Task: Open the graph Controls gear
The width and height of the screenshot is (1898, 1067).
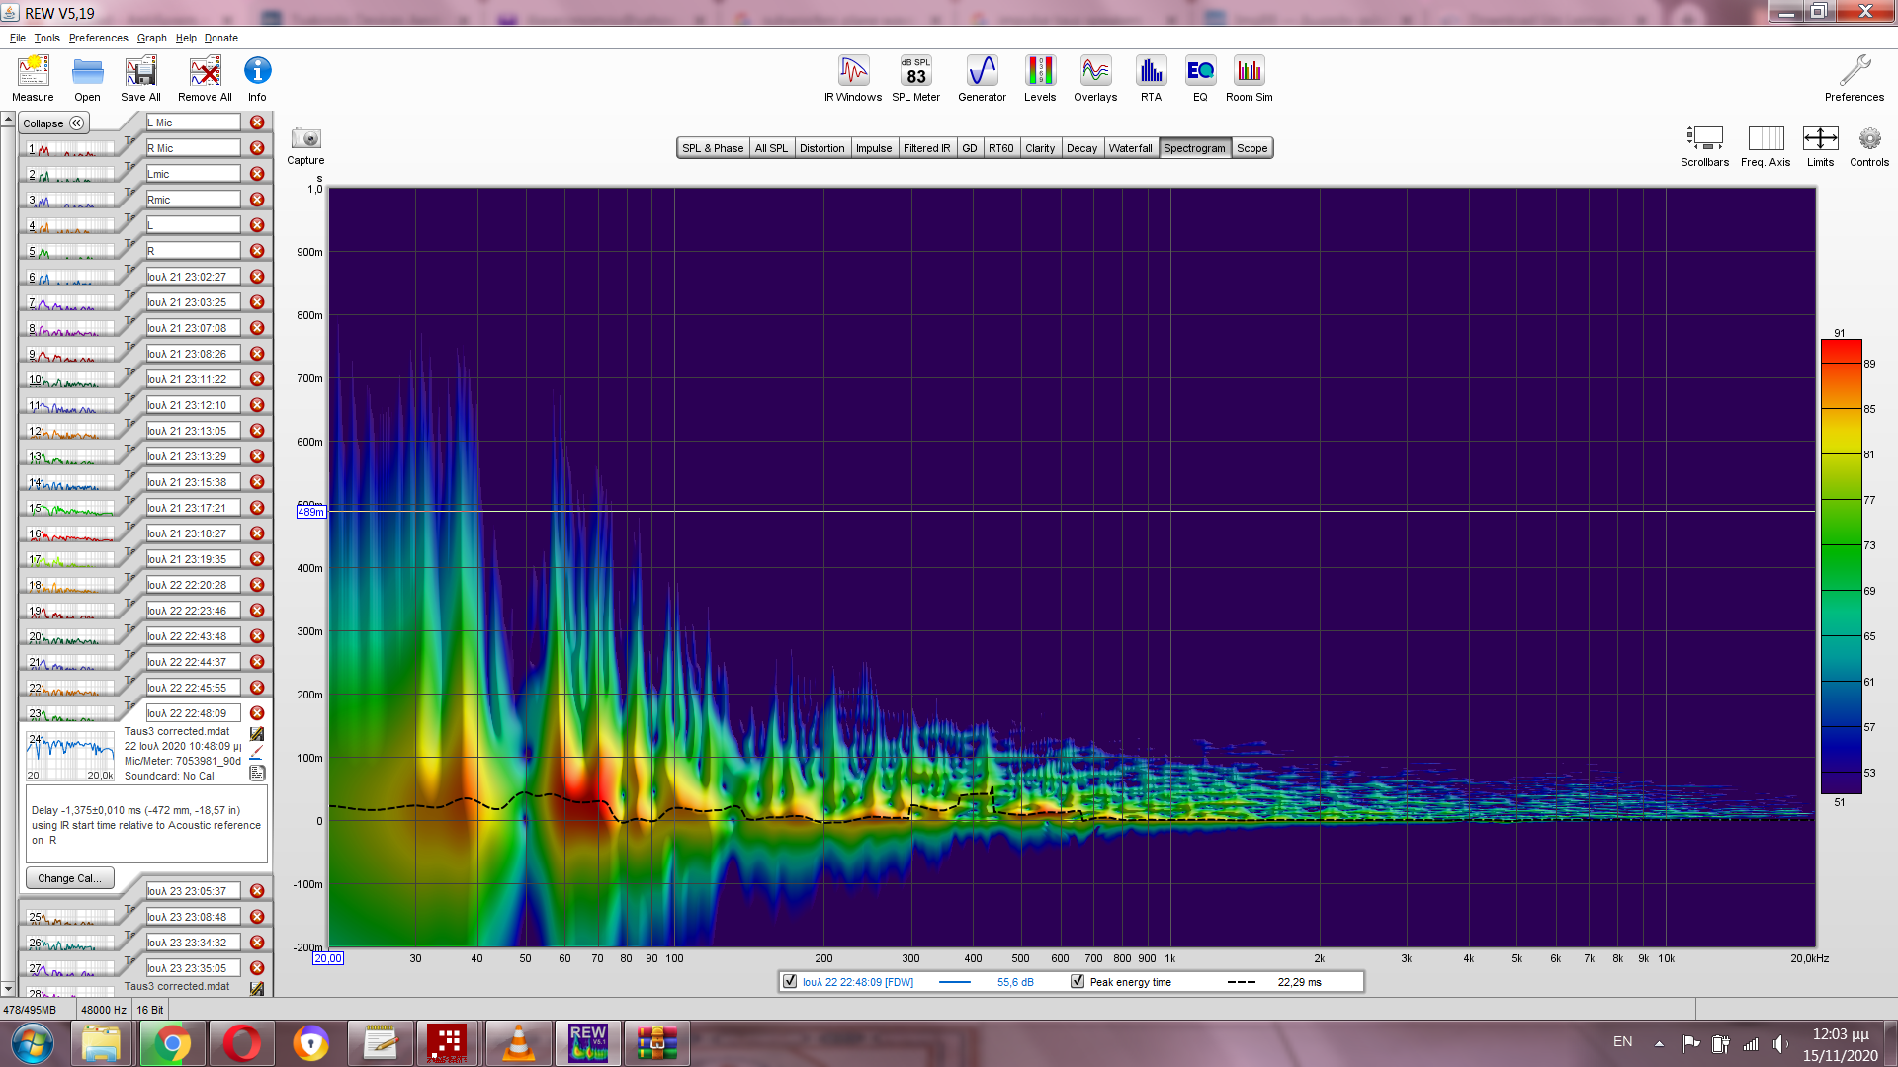Action: (1869, 139)
